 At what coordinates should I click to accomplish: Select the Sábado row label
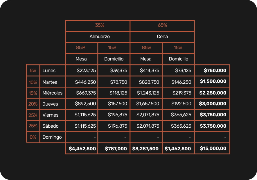(x=50, y=126)
